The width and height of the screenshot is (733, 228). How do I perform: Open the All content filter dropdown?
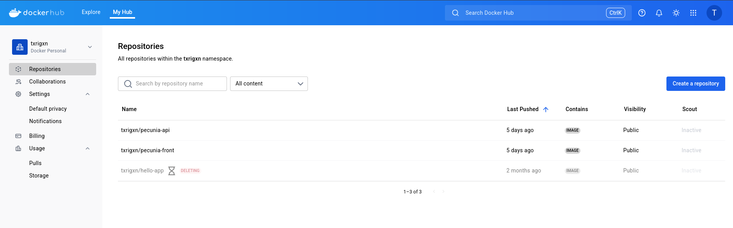(x=269, y=84)
